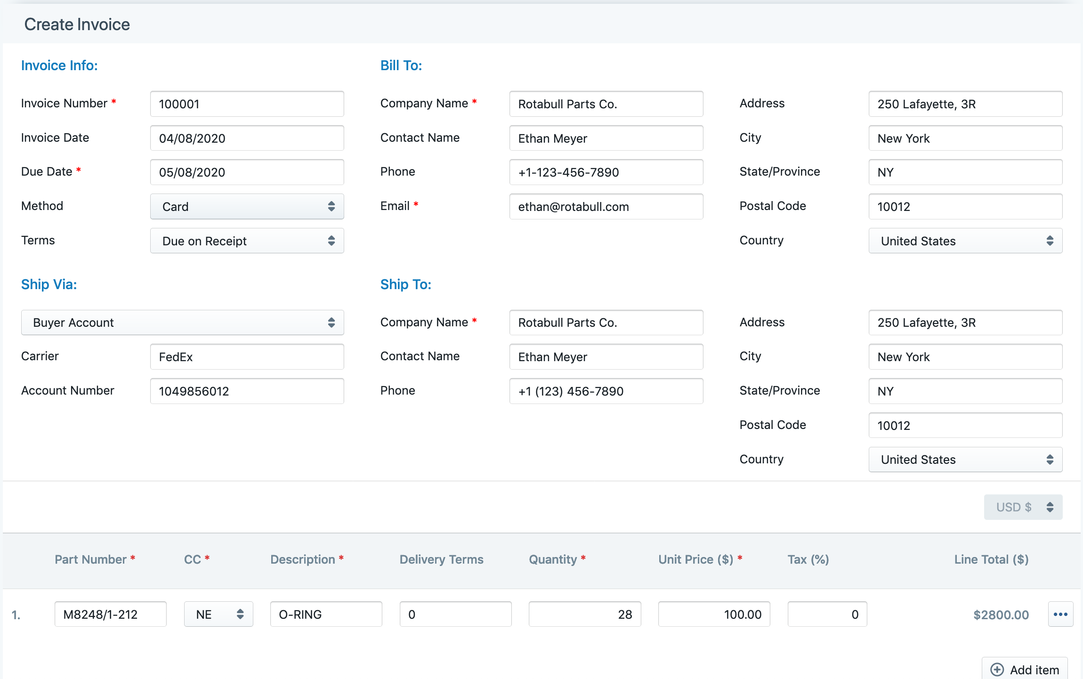The width and height of the screenshot is (1083, 679).
Task: Edit the Account Number 1049856012 field
Action: pyautogui.click(x=246, y=390)
